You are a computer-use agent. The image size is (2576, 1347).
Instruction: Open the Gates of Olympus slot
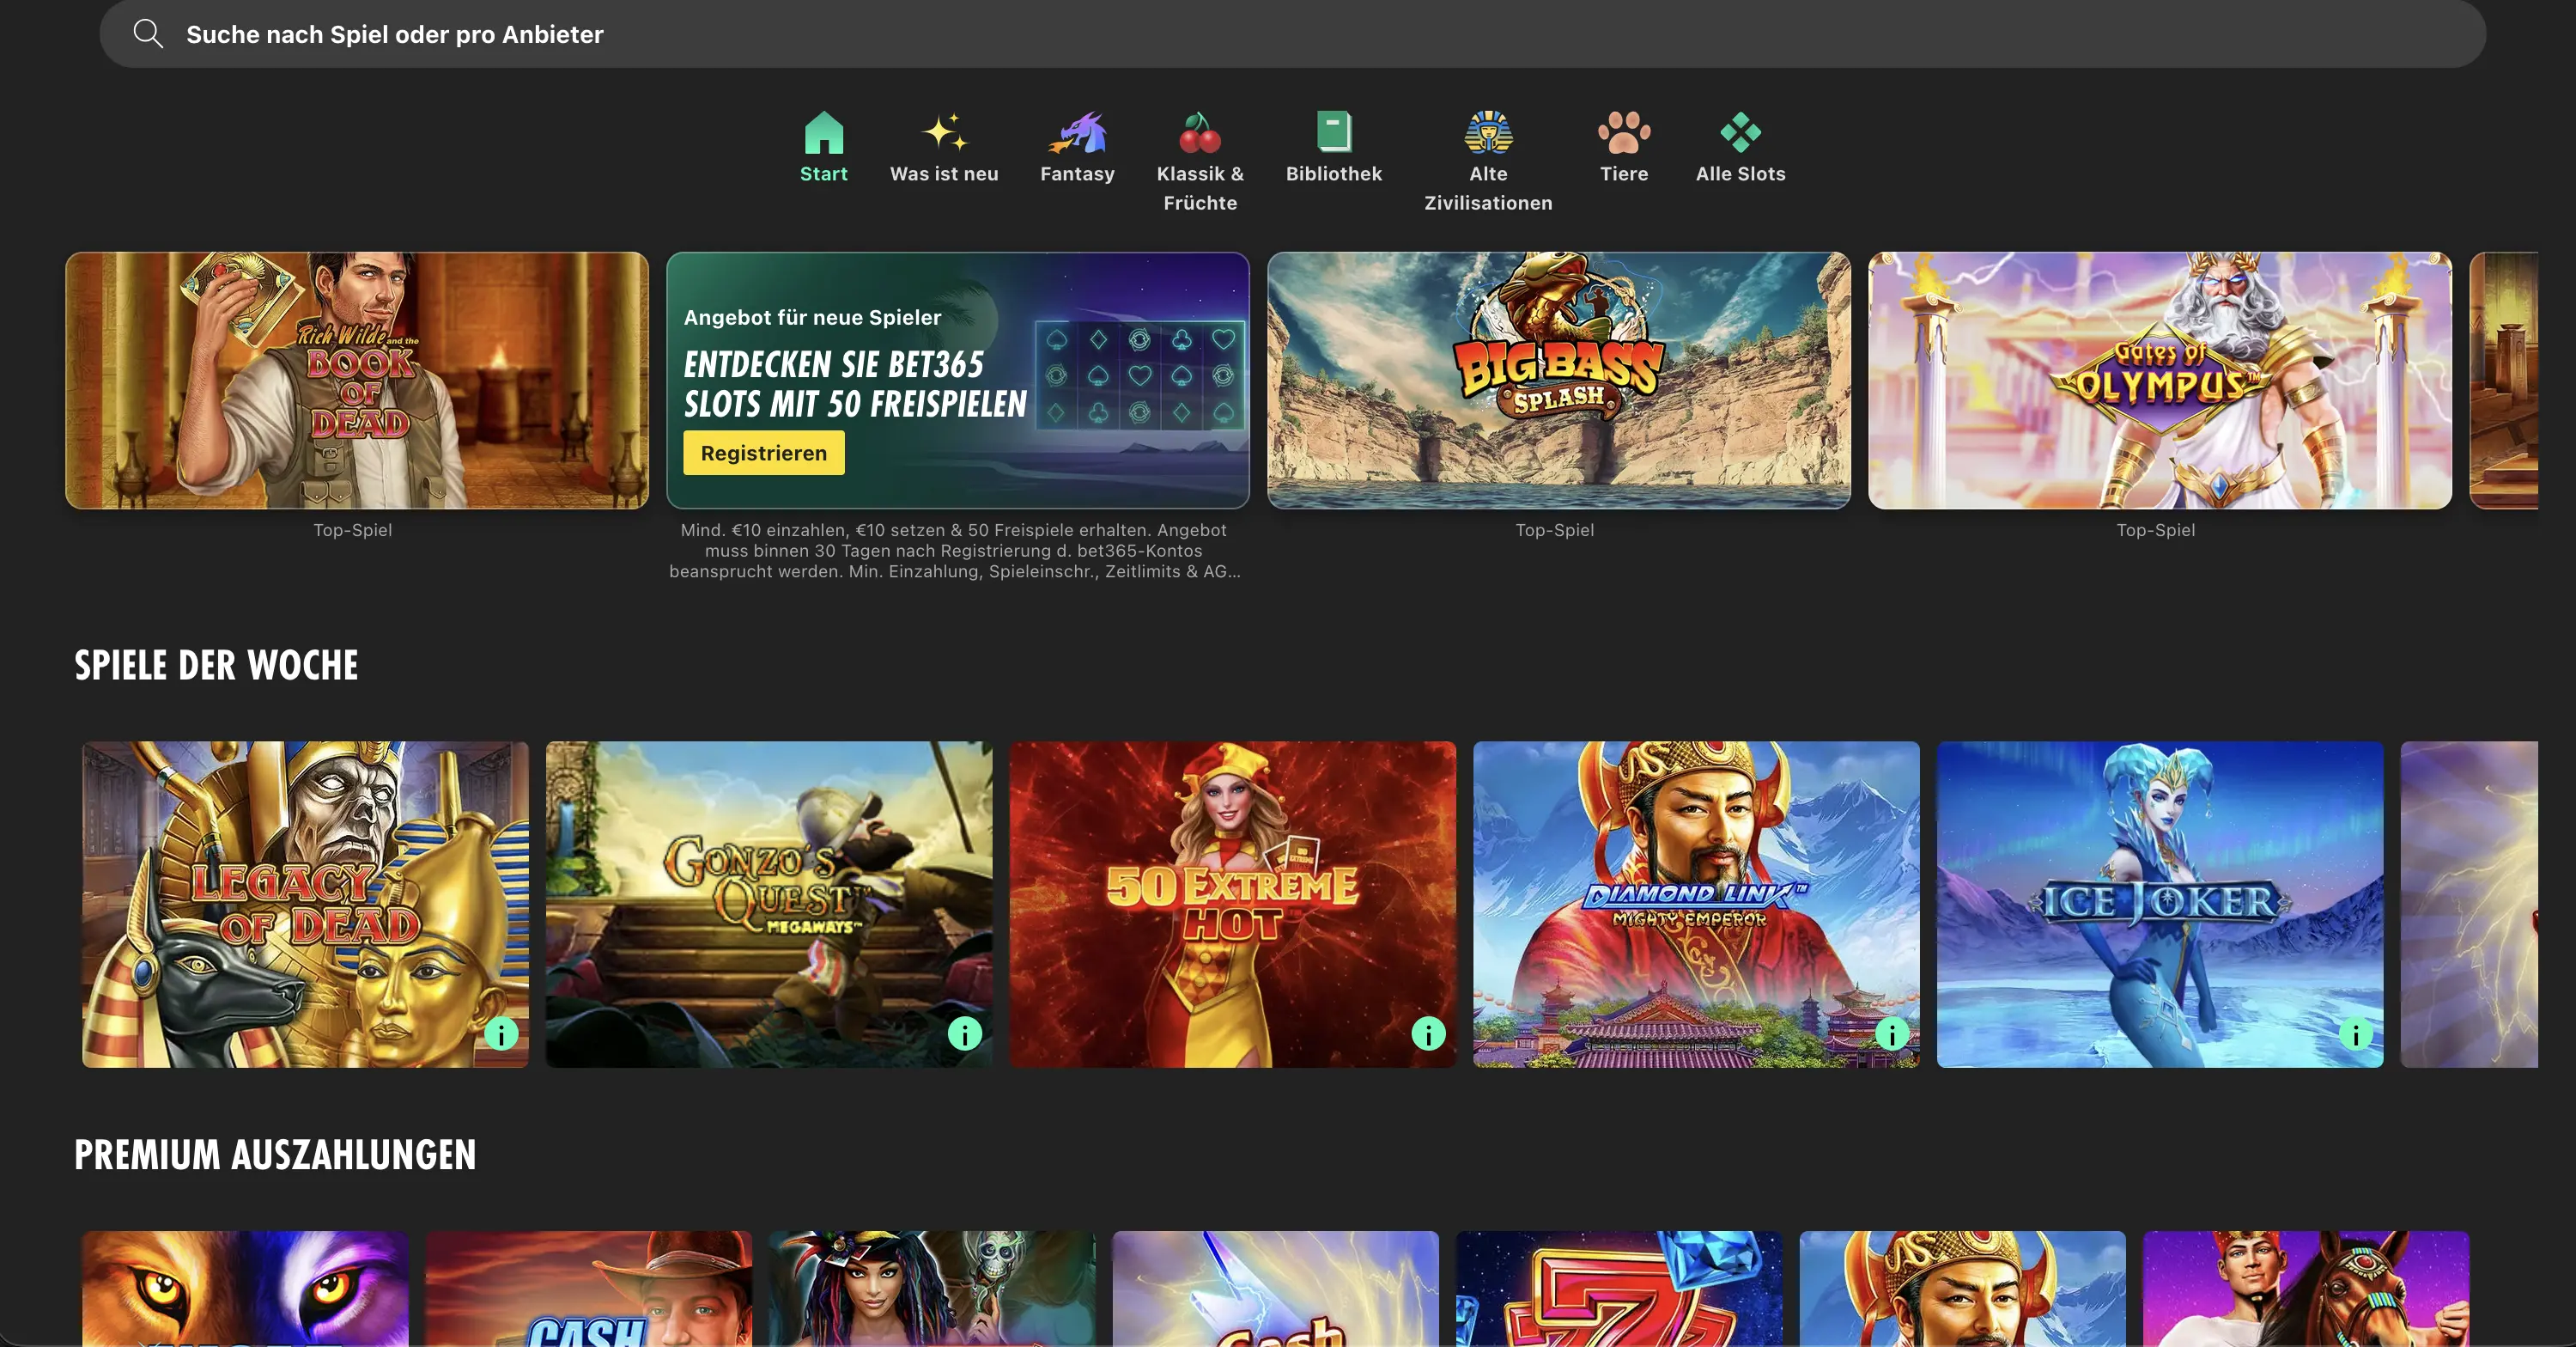pos(2156,382)
